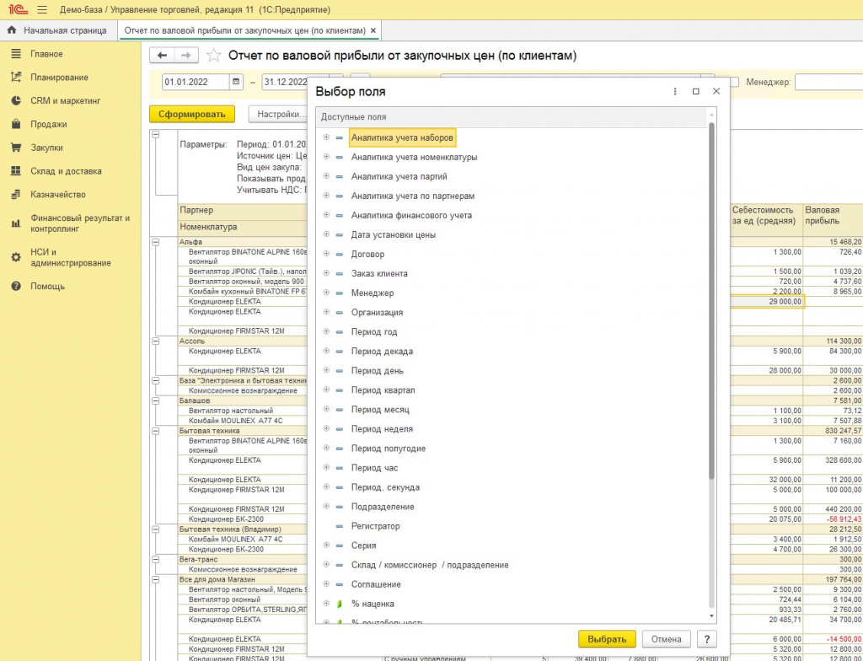Collapse the Альфа group in report
863x661 pixels.
tap(155, 242)
